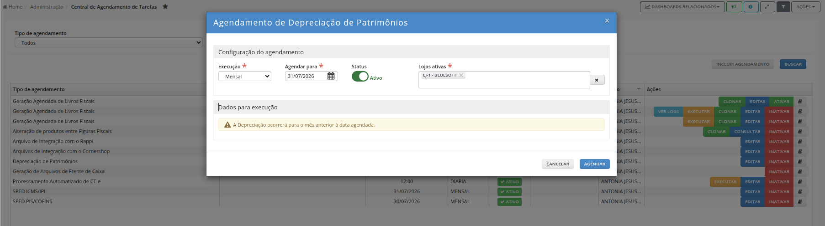Click book icon in SPED PIS/COFINS row
Screen dimensions: 825x226
point(800,202)
